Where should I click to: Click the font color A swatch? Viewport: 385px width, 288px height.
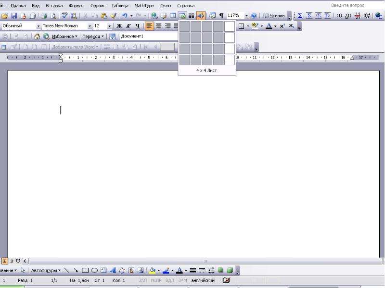[269, 26]
